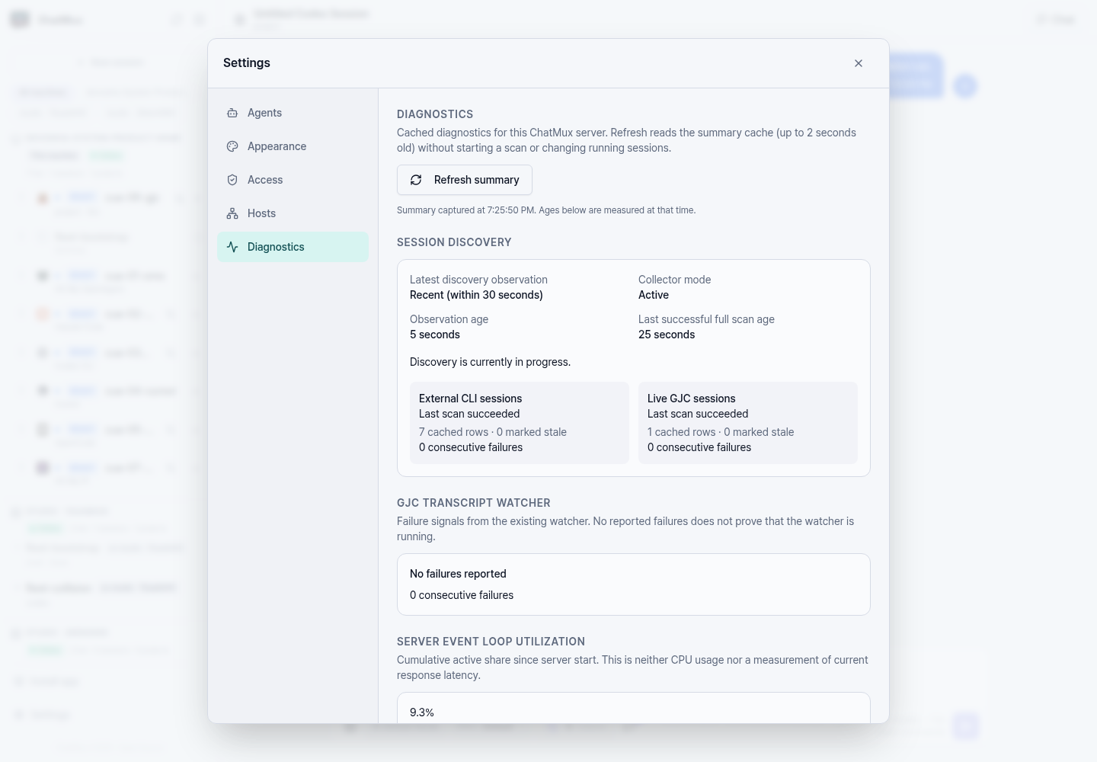Click the Live GJC sessions card
The height and width of the screenshot is (762, 1097).
pyautogui.click(x=748, y=423)
